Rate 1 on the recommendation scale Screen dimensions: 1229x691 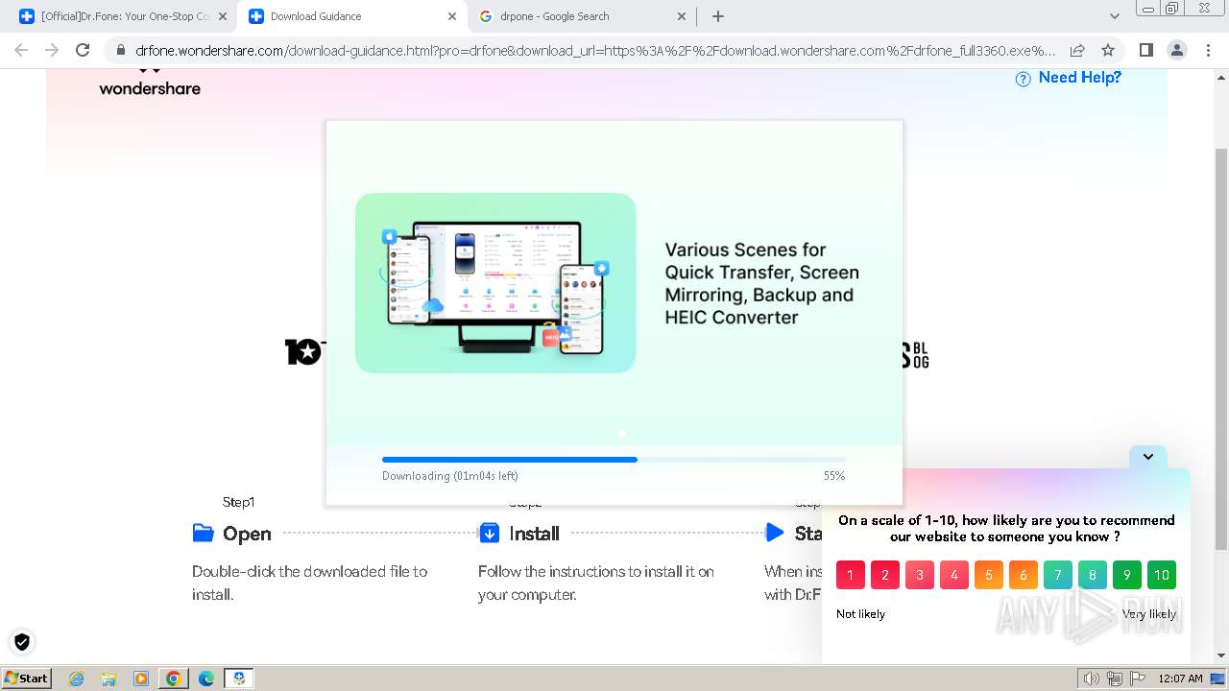851,575
